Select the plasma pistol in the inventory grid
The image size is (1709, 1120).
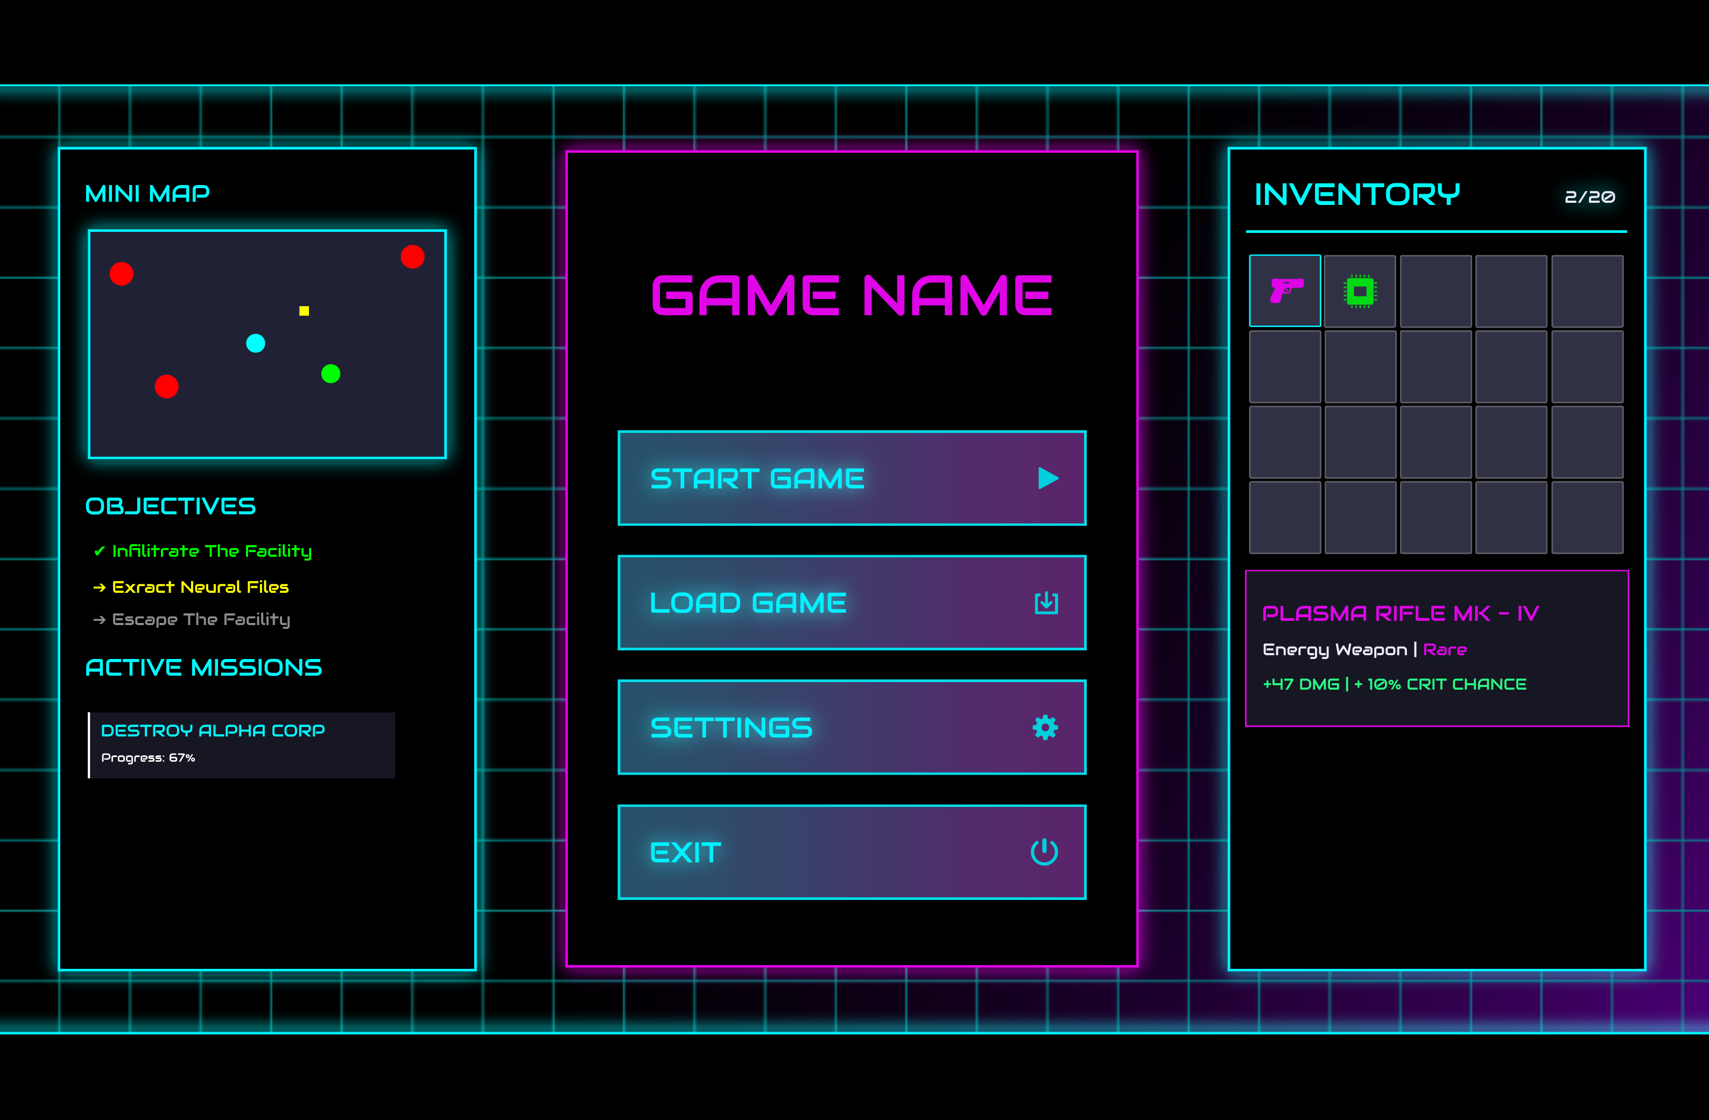pyautogui.click(x=1285, y=290)
